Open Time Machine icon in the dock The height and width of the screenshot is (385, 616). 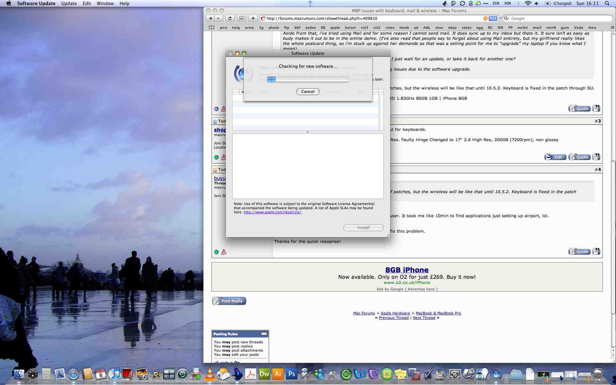183,374
